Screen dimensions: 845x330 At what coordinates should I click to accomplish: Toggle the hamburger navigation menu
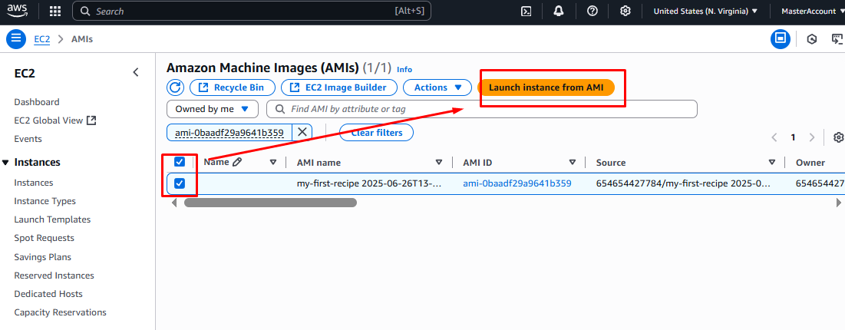click(x=16, y=38)
